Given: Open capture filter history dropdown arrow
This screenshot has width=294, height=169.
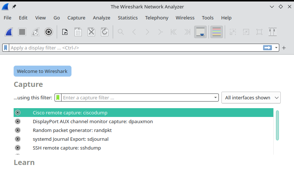Looking at the screenshot, I should [x=216, y=98].
